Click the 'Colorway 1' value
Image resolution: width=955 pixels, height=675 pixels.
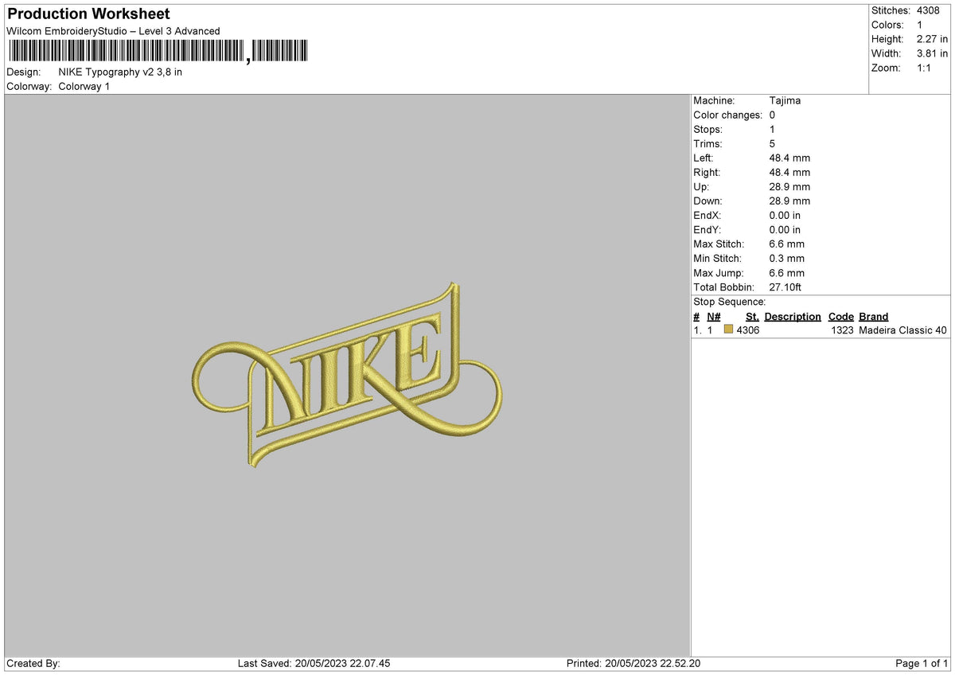[x=84, y=86]
